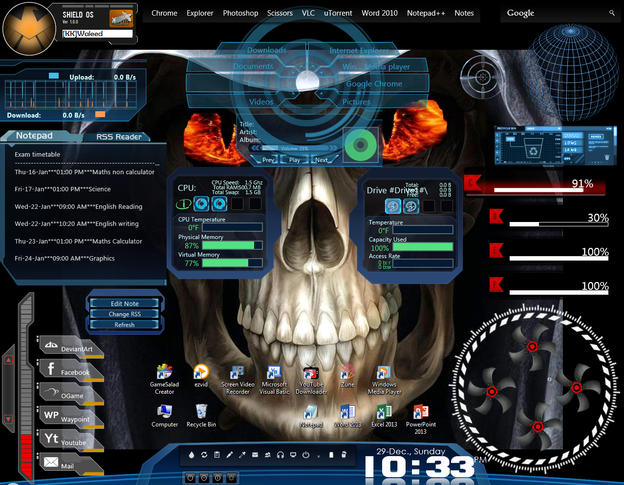Click the Edit Note button

[x=125, y=303]
